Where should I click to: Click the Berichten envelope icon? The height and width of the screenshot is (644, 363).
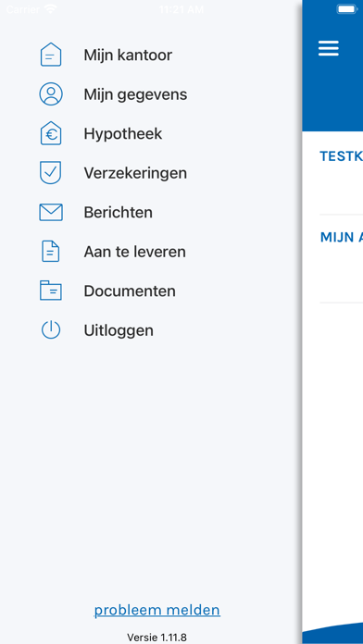(x=51, y=212)
